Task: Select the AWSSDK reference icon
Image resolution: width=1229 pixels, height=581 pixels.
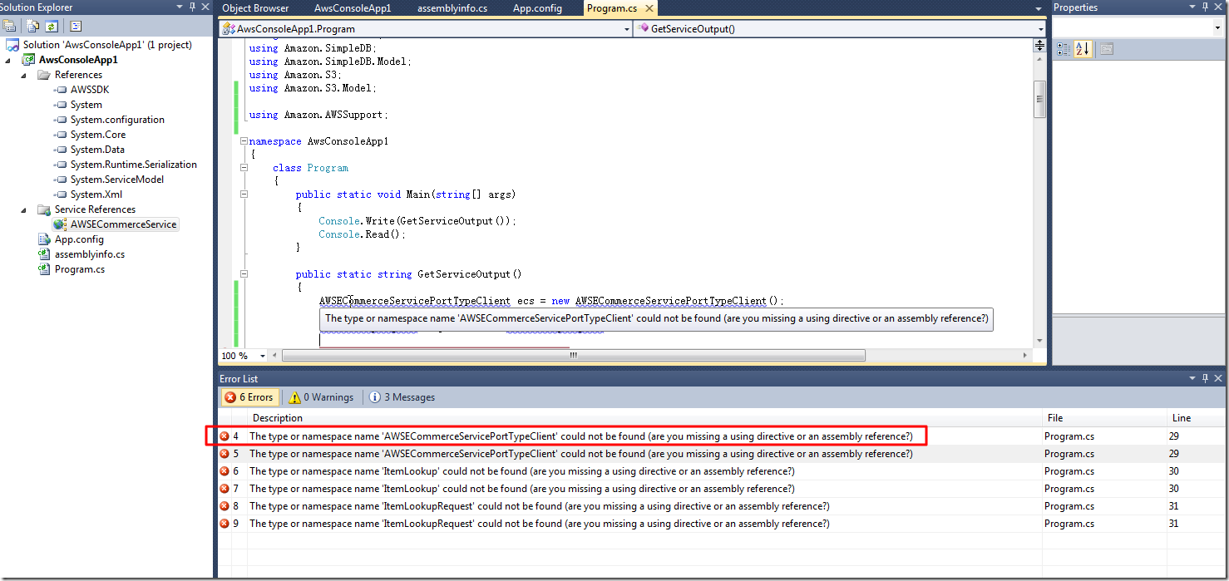Action: (60, 90)
